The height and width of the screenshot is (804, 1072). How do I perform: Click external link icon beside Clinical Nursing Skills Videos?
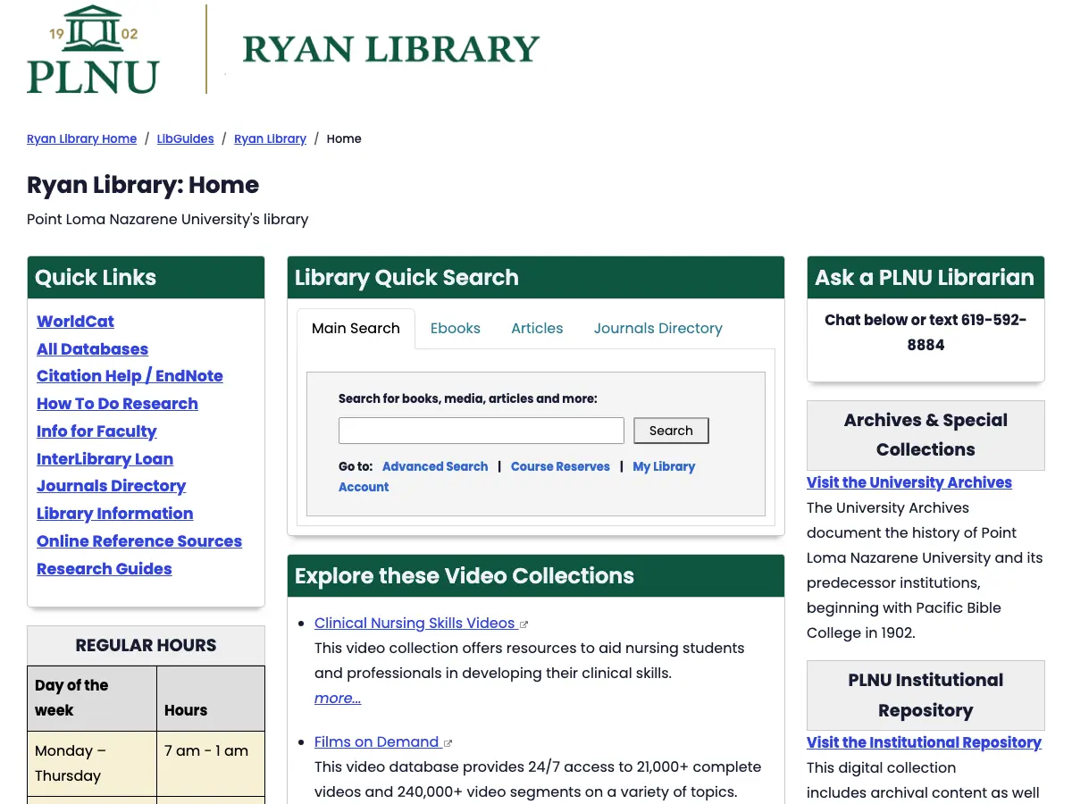tap(524, 624)
